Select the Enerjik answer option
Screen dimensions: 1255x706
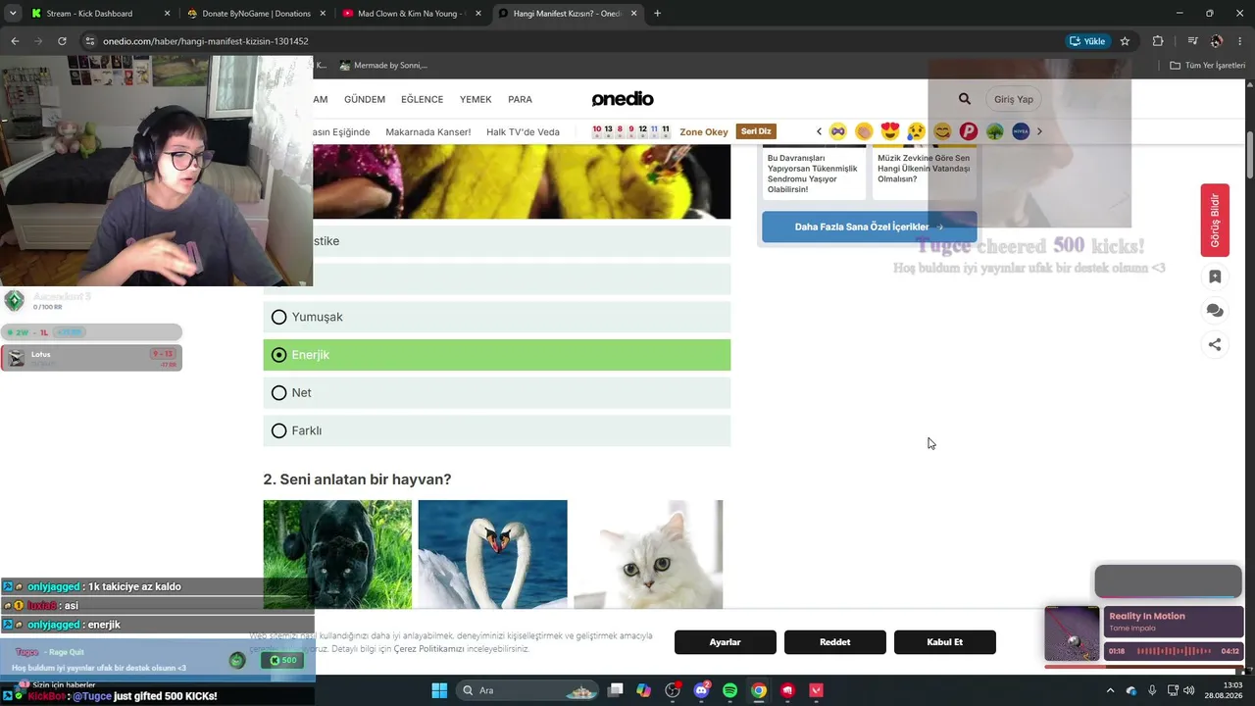click(x=497, y=355)
